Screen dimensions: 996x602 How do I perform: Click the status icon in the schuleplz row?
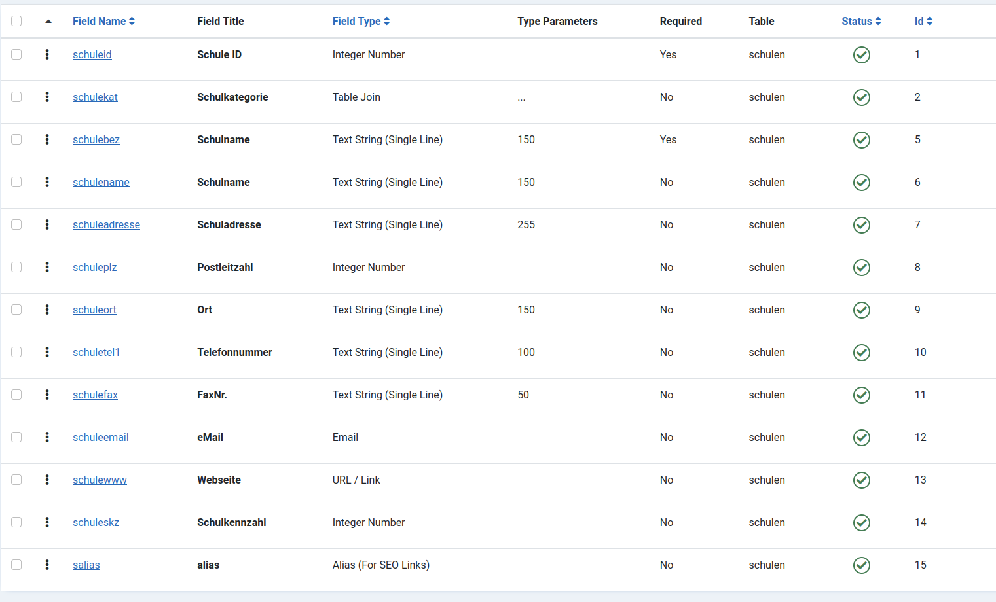[861, 268]
